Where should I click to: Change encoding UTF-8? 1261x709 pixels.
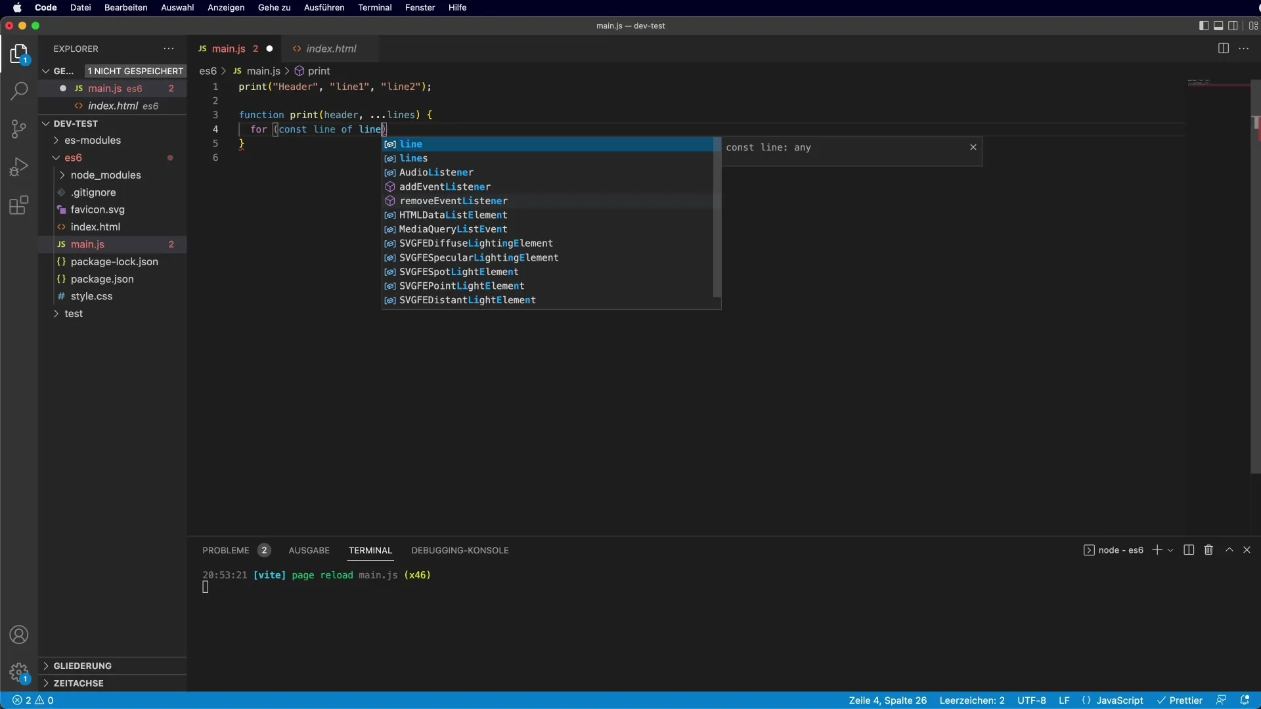point(1032,700)
